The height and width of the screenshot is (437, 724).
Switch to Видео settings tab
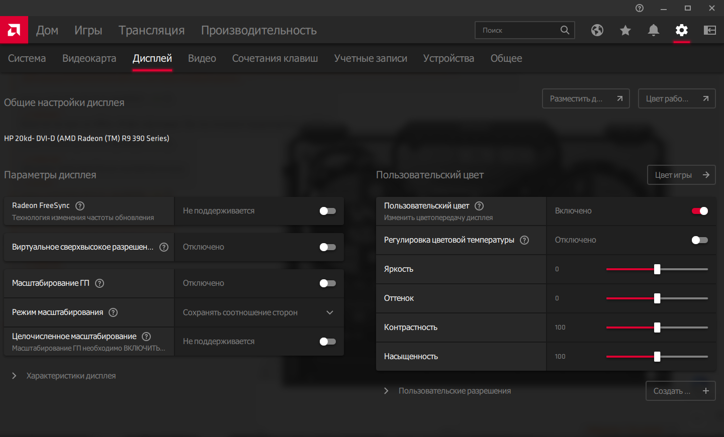click(202, 58)
